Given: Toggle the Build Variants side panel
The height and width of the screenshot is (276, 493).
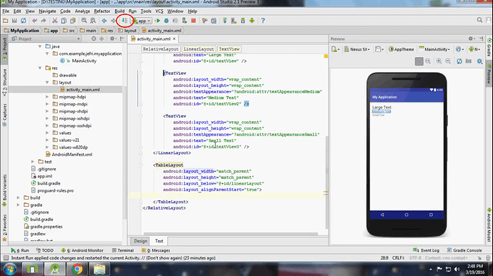Looking at the screenshot, I should (5, 190).
